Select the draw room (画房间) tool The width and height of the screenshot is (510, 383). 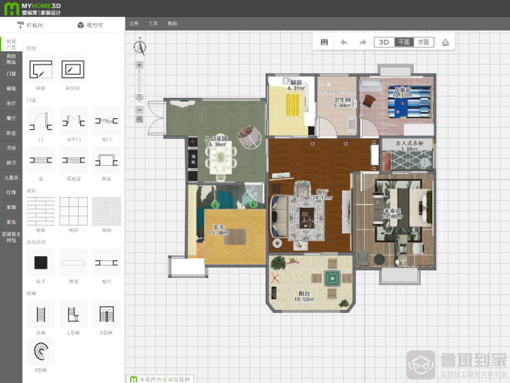tap(73, 69)
